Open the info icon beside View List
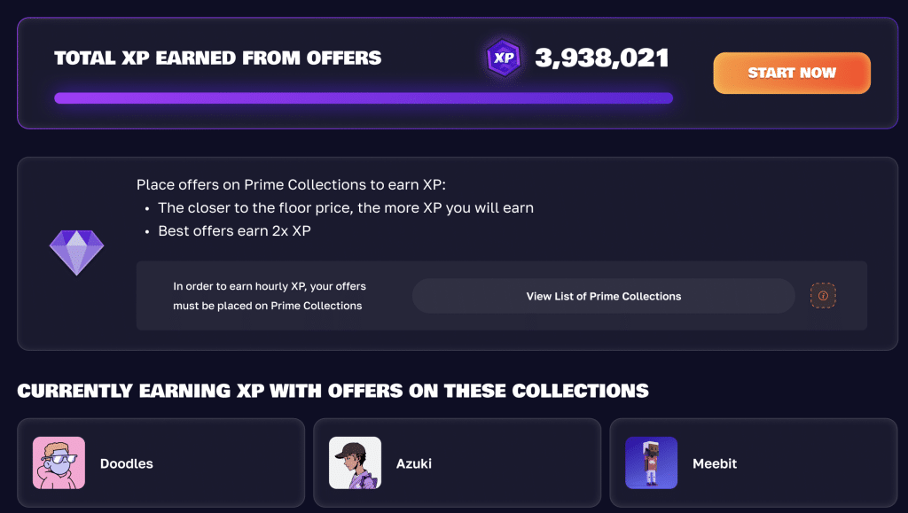The width and height of the screenshot is (908, 513). [x=823, y=296]
